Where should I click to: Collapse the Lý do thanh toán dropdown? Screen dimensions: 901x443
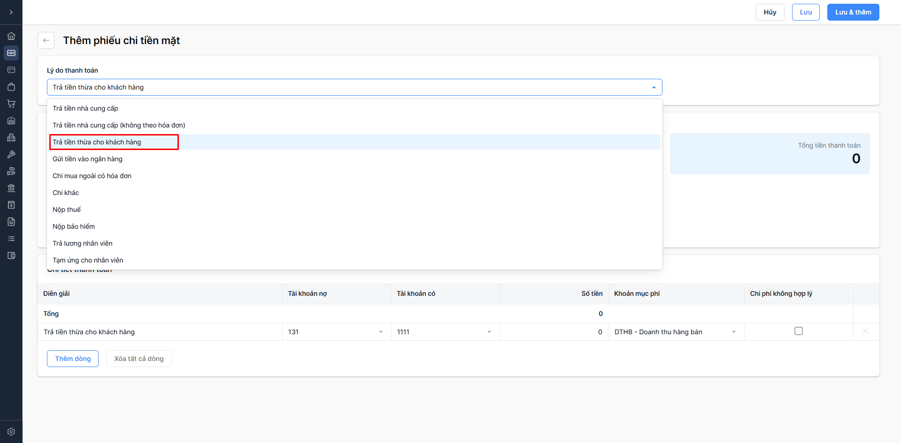pyautogui.click(x=654, y=87)
